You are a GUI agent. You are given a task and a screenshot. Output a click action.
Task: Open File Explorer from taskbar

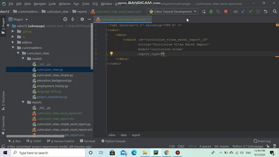point(145,153)
